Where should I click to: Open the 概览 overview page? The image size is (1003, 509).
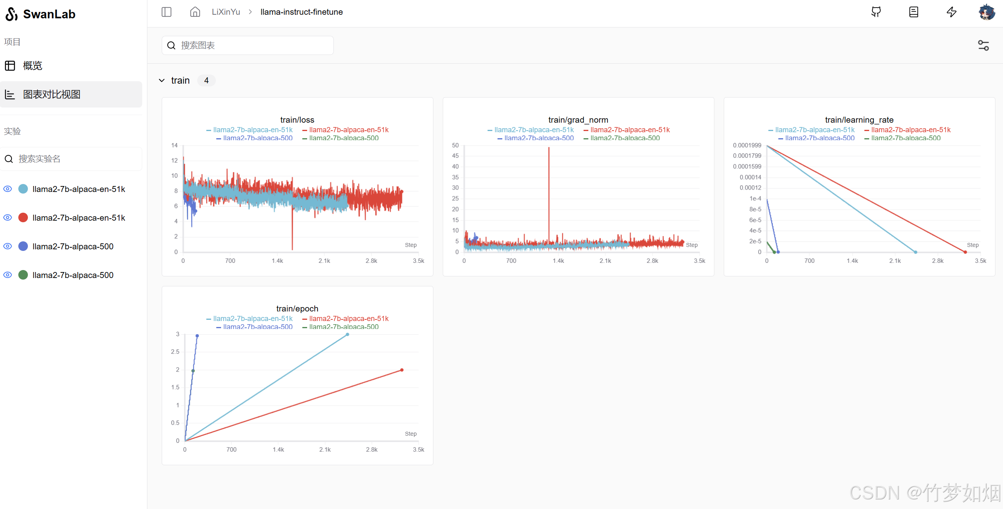pos(32,66)
